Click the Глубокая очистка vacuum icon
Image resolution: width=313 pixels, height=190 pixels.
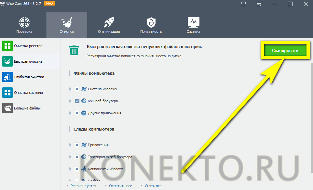[7, 77]
